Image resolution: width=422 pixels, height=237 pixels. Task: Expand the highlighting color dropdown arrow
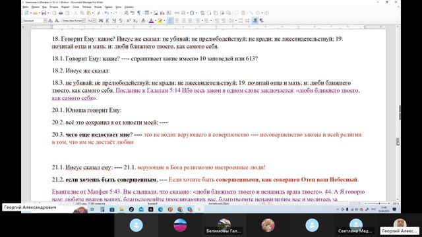[164, 20]
